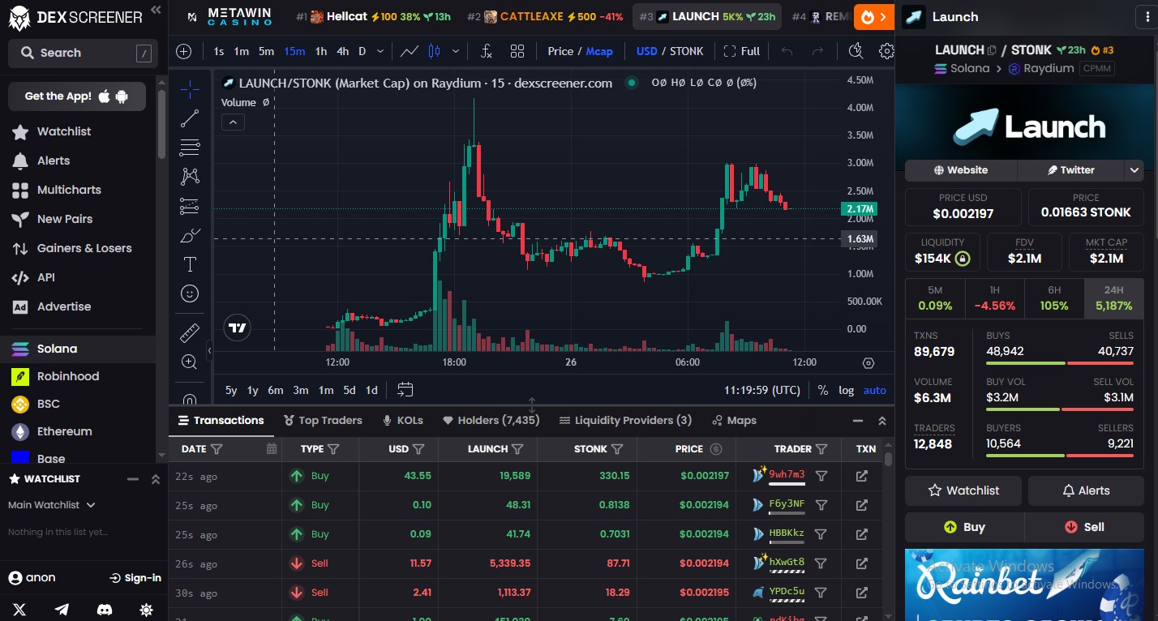Open the fx indicators menu

coord(487,51)
